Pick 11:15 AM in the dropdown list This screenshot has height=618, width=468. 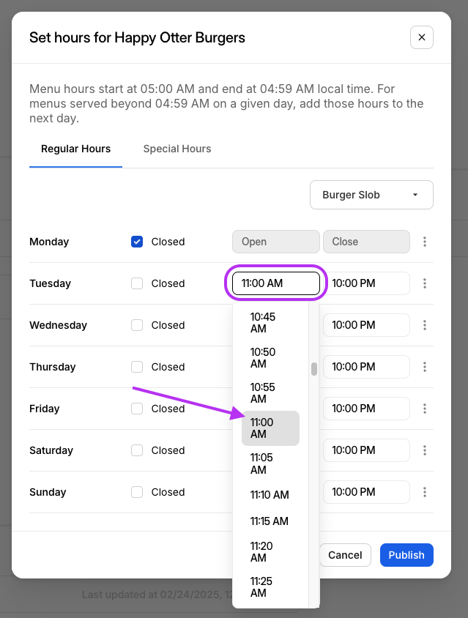click(270, 521)
